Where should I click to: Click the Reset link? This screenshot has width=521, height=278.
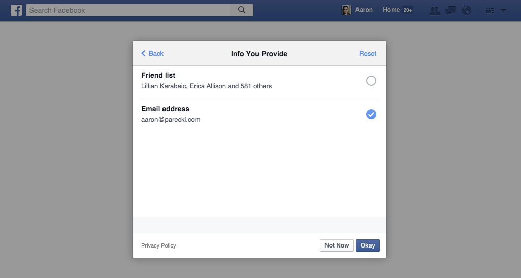[368, 53]
